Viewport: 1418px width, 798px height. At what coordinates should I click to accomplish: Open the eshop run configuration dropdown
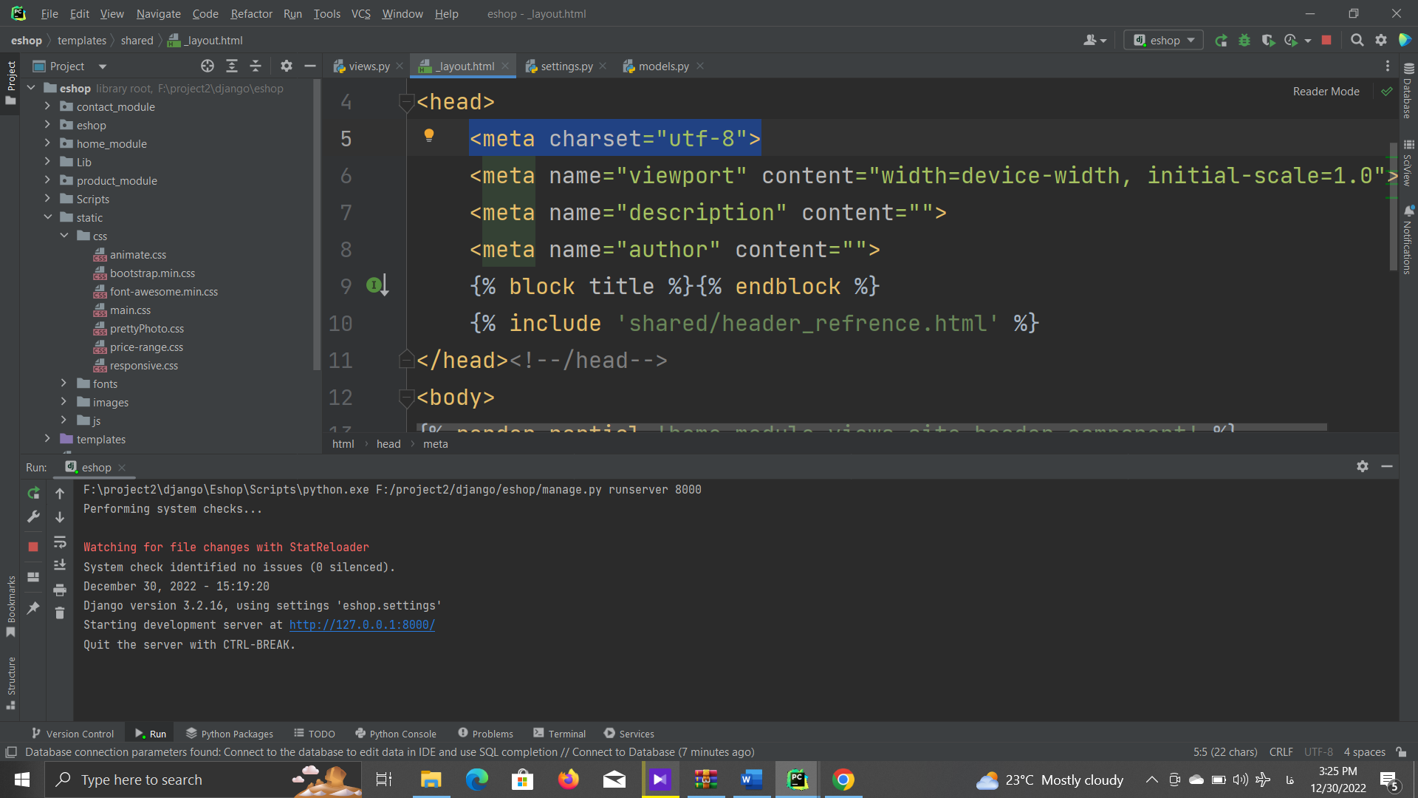click(x=1163, y=40)
